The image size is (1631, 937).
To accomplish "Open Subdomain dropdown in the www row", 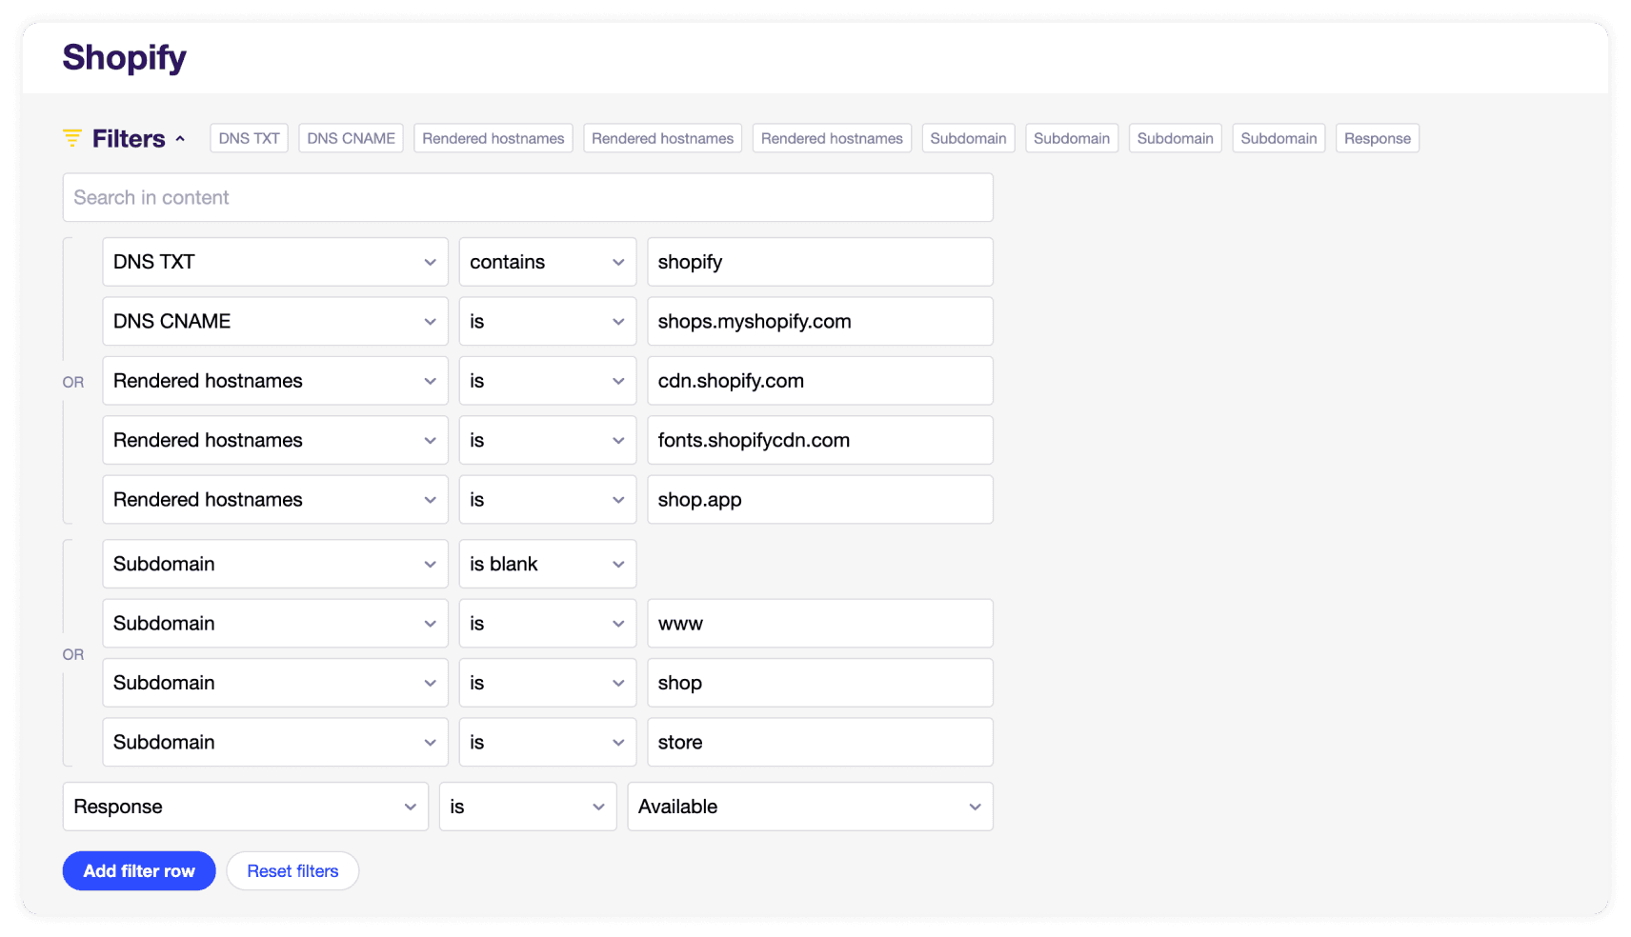I will click(x=275, y=624).
